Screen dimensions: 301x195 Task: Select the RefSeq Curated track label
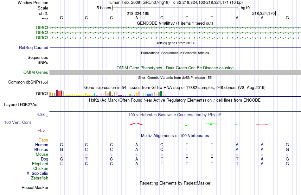point(34,47)
